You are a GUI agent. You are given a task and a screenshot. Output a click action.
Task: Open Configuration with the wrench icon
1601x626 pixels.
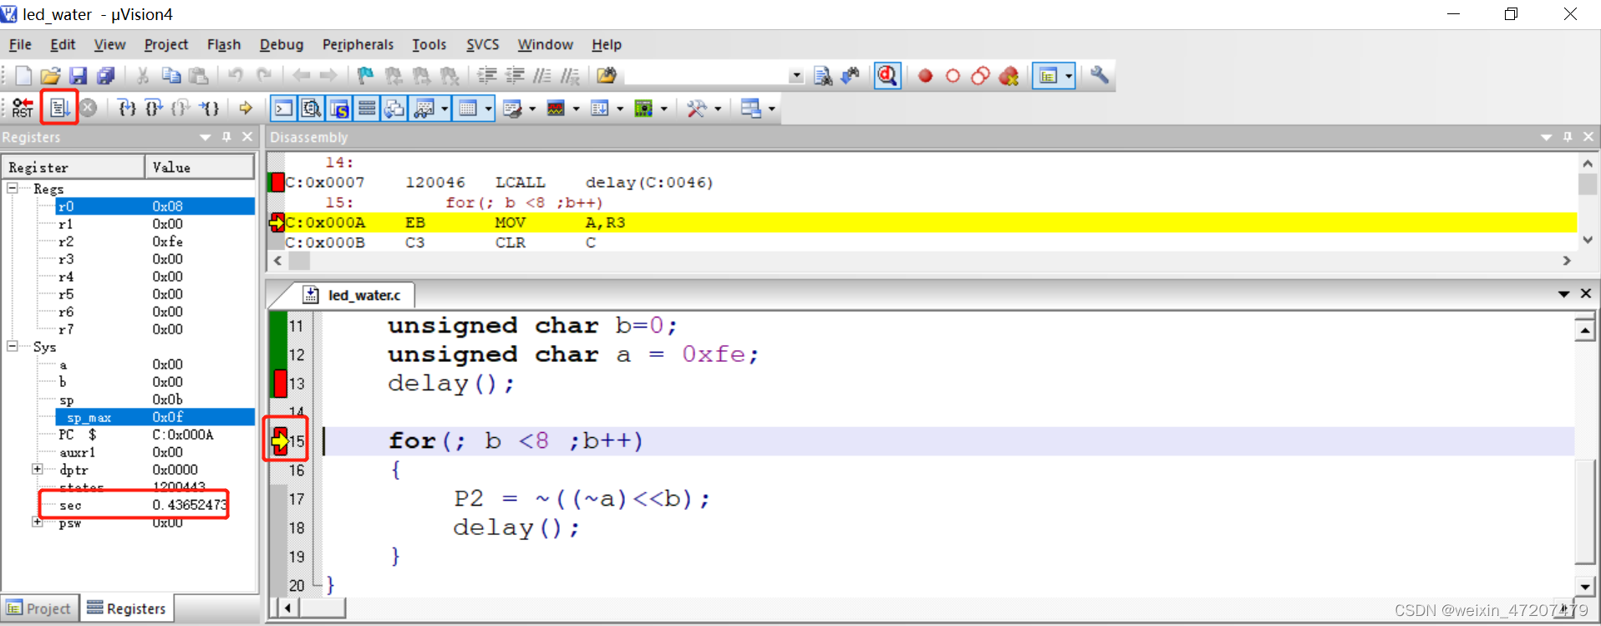click(1100, 75)
